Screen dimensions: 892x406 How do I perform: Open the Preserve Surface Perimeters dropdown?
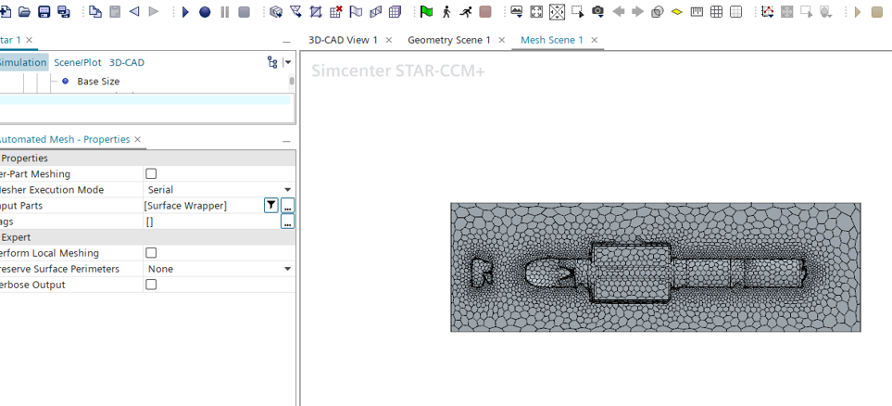[x=287, y=269]
